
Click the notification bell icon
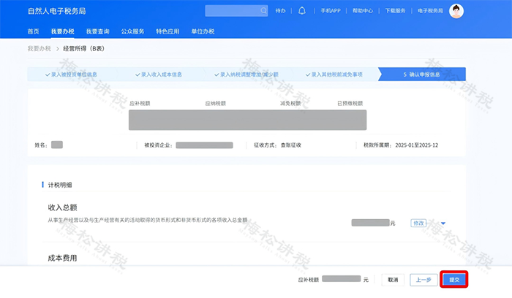(301, 11)
